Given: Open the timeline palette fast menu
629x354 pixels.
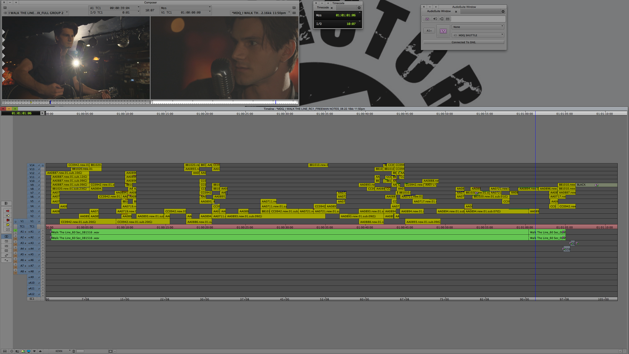Looking at the screenshot, I should point(6,203).
